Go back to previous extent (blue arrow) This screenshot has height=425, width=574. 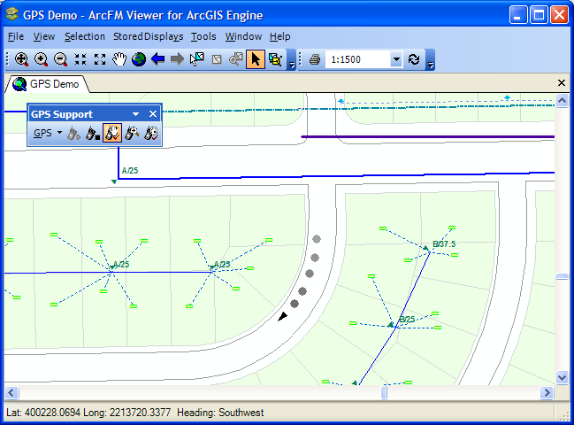157,59
